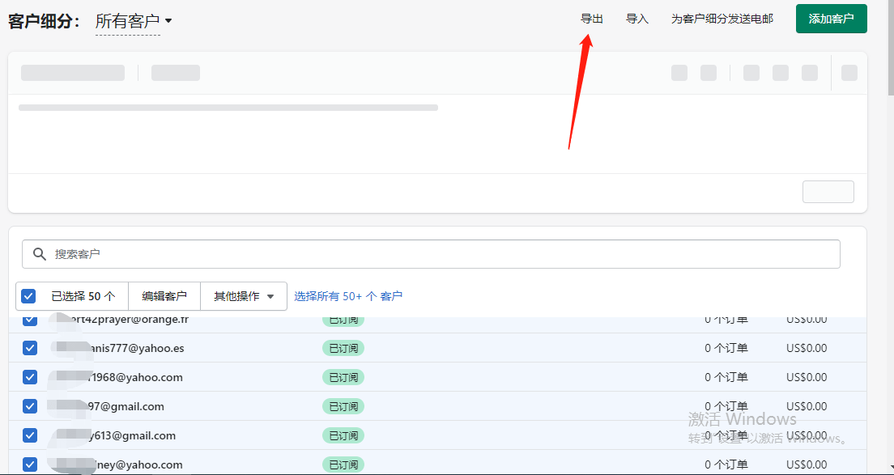Open the 所有客户 segment dropdown

pos(134,22)
